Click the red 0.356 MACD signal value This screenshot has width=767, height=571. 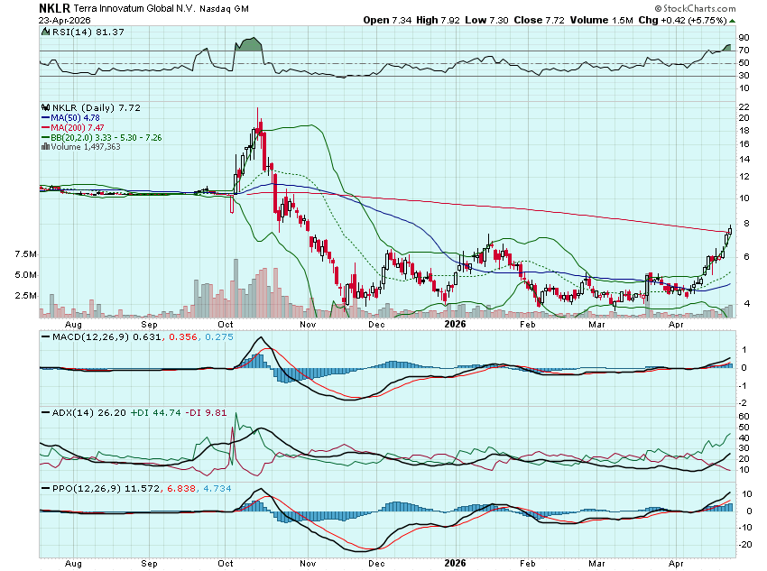pos(183,336)
